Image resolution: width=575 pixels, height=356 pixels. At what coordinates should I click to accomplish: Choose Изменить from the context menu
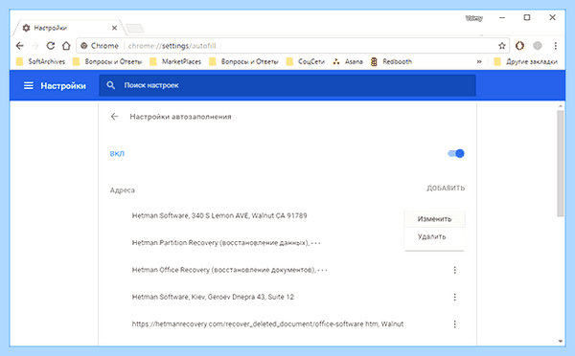(x=434, y=219)
